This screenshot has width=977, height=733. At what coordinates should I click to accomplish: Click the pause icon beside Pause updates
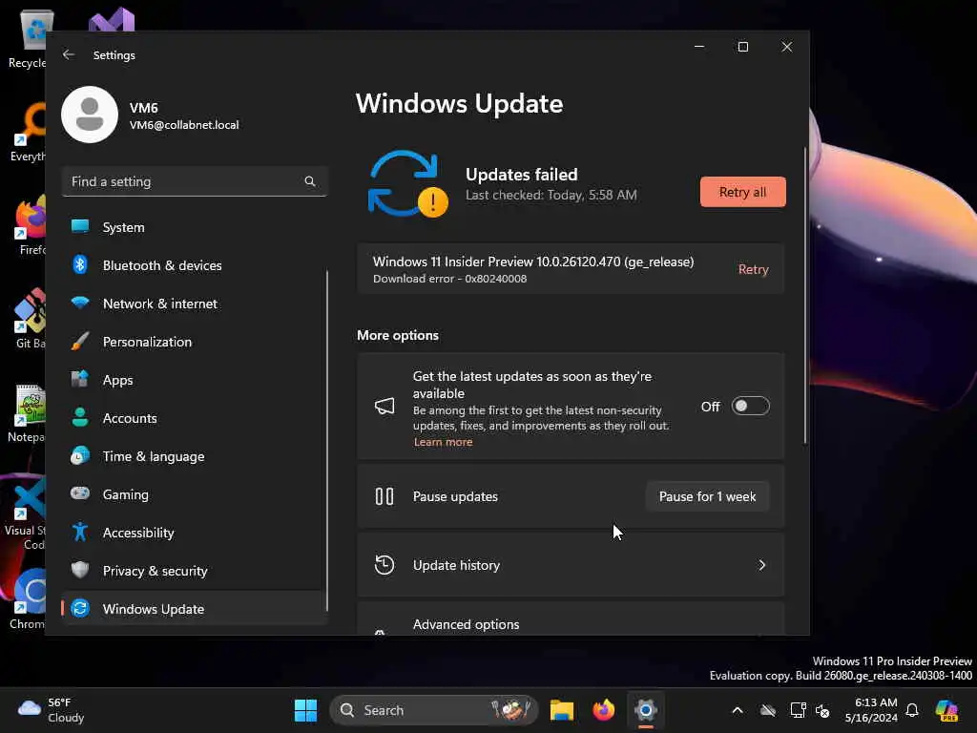[385, 496]
